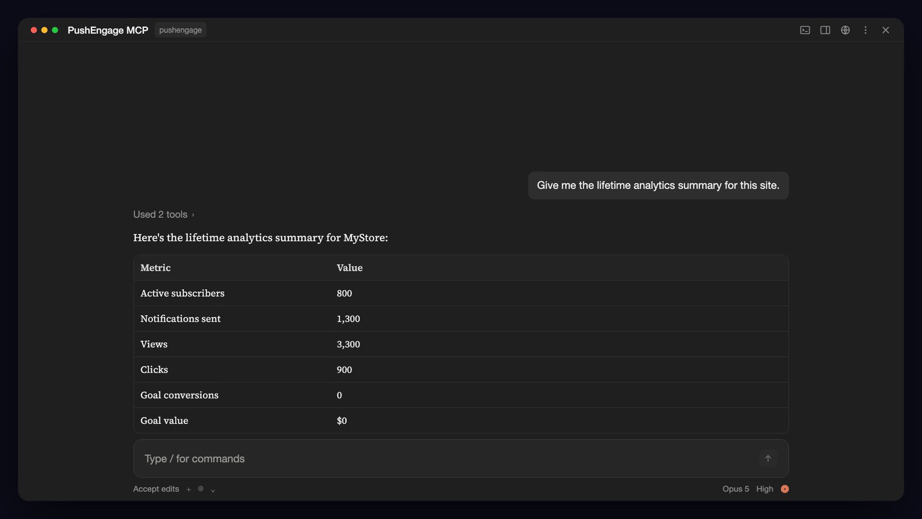The height and width of the screenshot is (519, 922).
Task: Focus the Type / for commands input
Action: coord(461,458)
